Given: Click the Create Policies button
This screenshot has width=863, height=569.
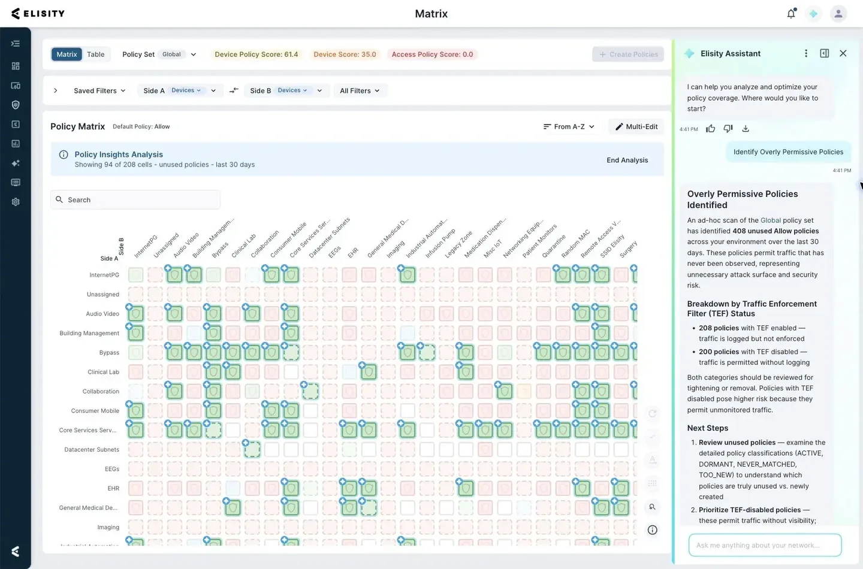Looking at the screenshot, I should (628, 55).
